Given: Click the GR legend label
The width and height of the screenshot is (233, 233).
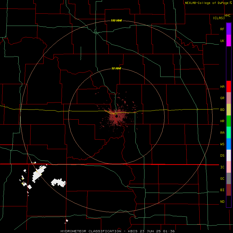Looking at the screenshot, I should coord(222,98).
